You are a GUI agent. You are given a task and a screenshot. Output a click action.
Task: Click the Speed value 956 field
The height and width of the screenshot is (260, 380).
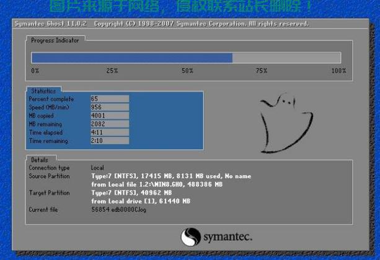pos(110,107)
